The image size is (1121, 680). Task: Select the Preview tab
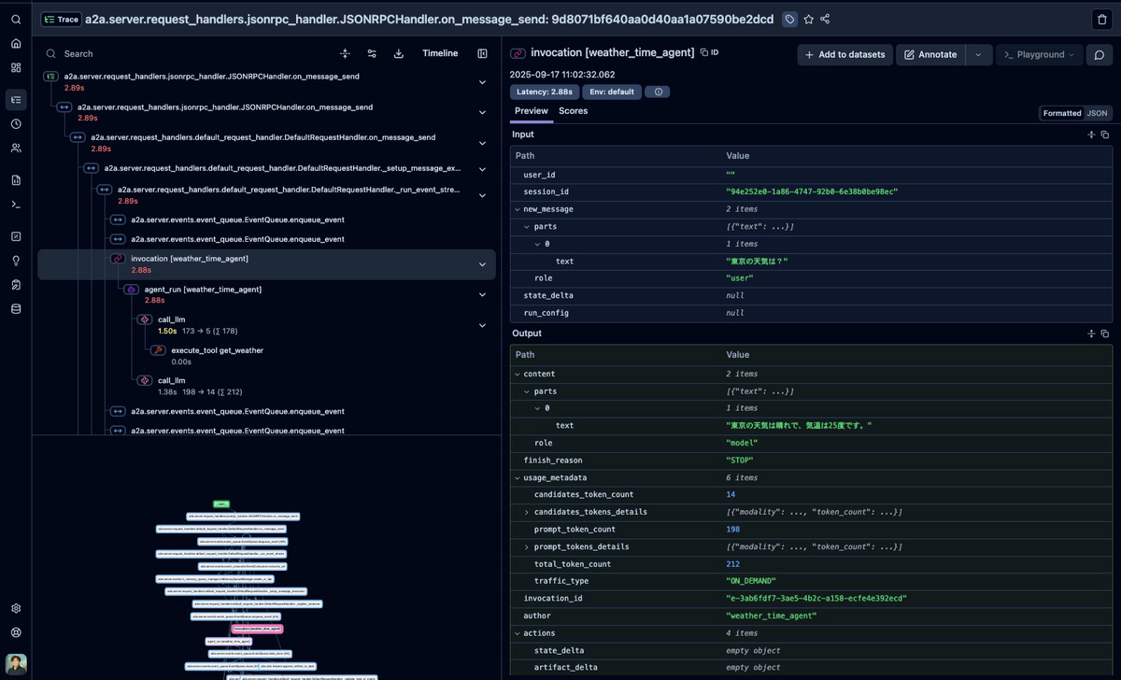532,111
